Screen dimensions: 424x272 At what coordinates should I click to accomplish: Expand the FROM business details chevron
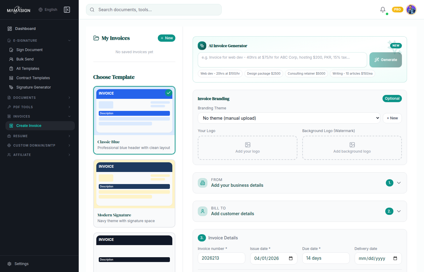(x=399, y=183)
